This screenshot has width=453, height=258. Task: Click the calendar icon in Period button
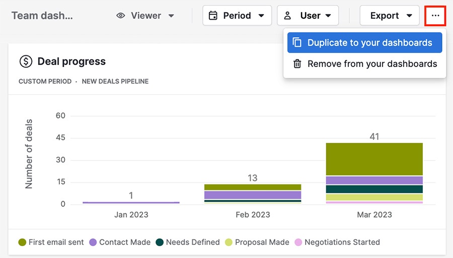[213, 16]
